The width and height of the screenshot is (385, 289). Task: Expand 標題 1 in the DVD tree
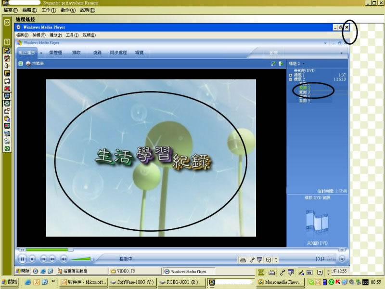(x=291, y=75)
